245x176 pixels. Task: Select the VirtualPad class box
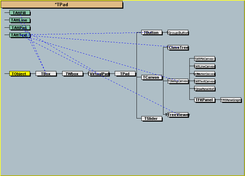coord(99,74)
